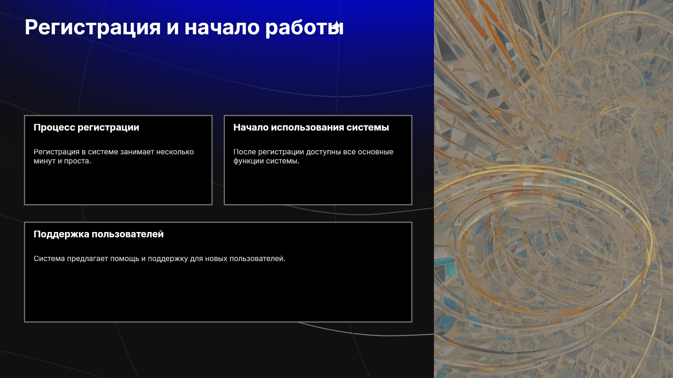Select the 'Поддержка пользователей' heading
The height and width of the screenshot is (378, 673).
[x=98, y=234]
